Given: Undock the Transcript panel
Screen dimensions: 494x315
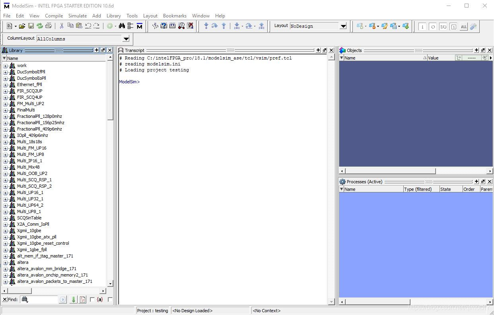Looking at the screenshot, I should coord(325,50).
